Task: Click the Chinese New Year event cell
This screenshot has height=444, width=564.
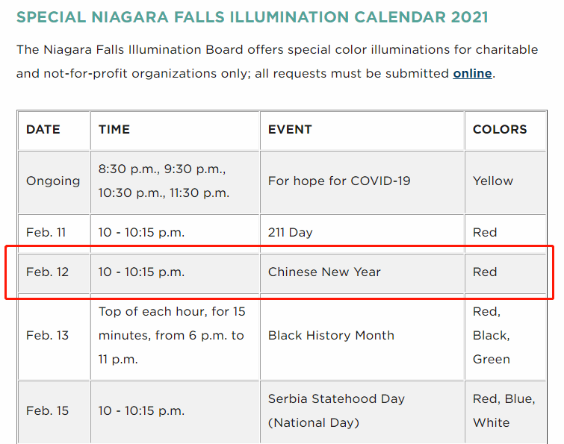Action: pos(324,272)
